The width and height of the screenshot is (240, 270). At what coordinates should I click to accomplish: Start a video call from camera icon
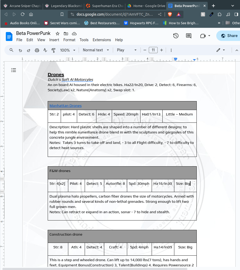203,36
